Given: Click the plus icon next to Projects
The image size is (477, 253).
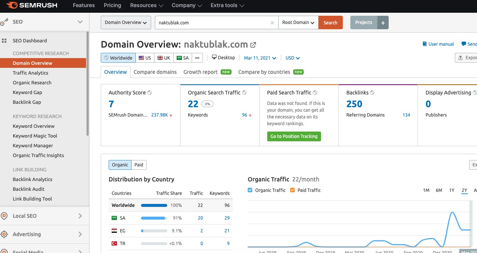Looking at the screenshot, I should click(x=383, y=22).
